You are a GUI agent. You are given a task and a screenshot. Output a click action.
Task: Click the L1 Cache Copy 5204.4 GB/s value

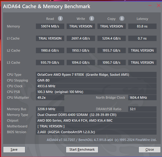pos(112,38)
